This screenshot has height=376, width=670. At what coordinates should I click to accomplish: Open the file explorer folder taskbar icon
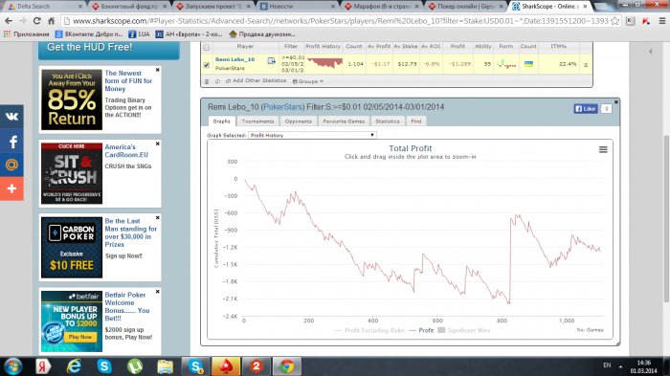(166, 366)
